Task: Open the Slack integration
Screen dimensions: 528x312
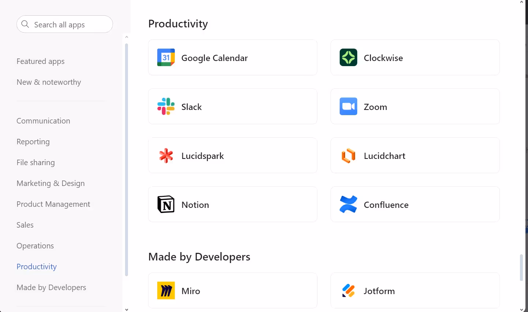Action: coord(233,106)
